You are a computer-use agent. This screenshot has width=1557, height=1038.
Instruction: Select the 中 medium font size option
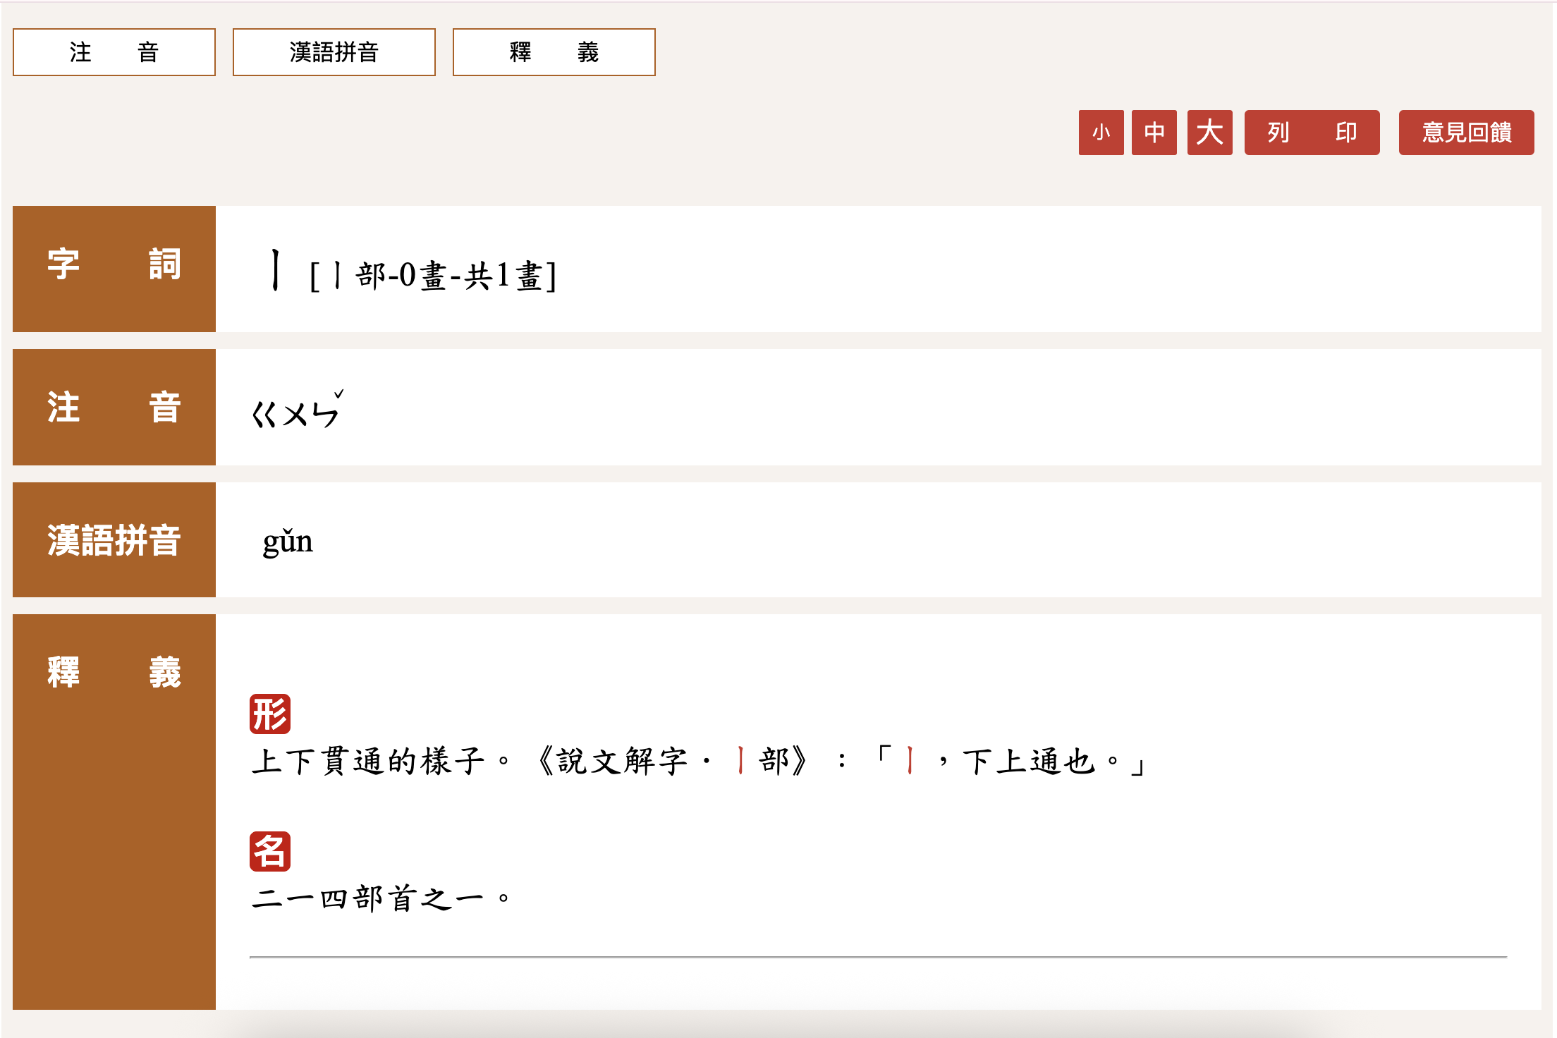point(1154,132)
